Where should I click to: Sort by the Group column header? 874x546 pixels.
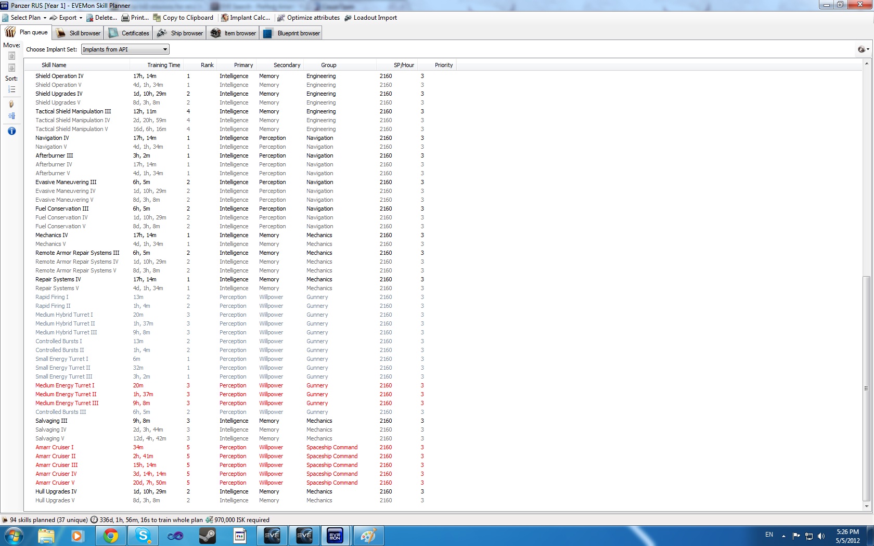340,65
